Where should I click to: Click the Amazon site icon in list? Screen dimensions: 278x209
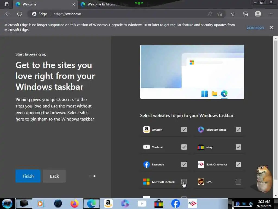[146, 130]
